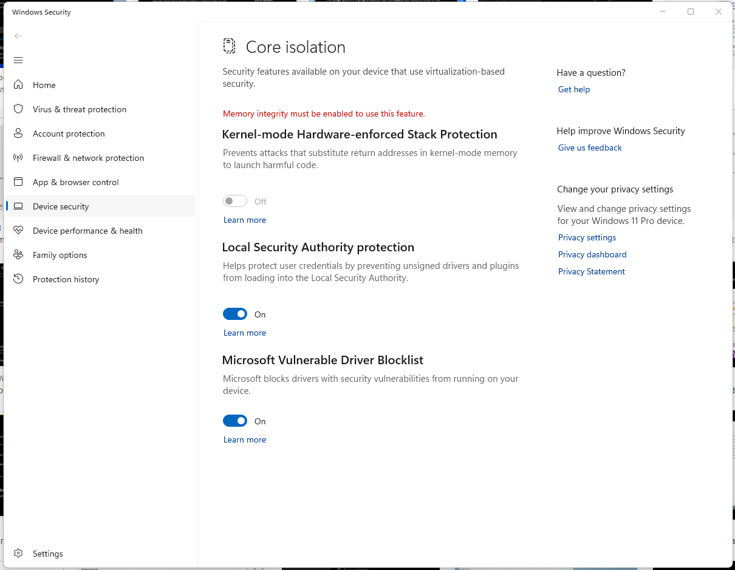Open Learn more under Stack Protection
Image resolution: width=735 pixels, height=570 pixels.
pyautogui.click(x=245, y=220)
